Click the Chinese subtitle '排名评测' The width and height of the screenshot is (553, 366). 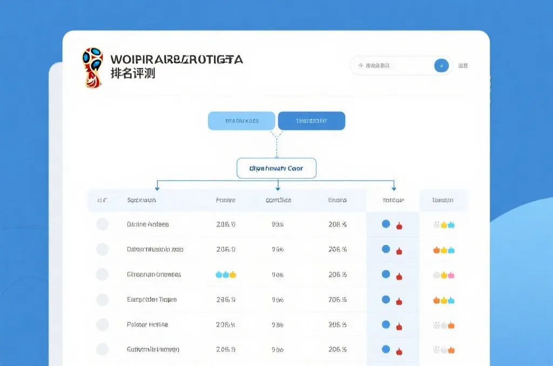click(x=133, y=73)
